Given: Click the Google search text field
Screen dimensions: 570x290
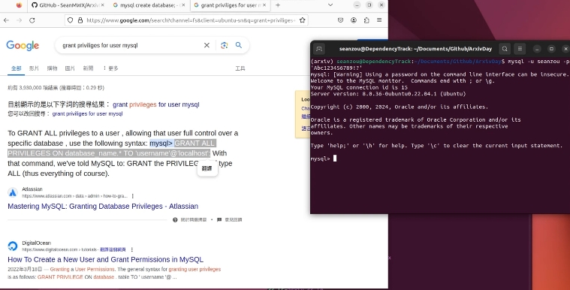Looking at the screenshot, I should pyautogui.click(x=131, y=46).
